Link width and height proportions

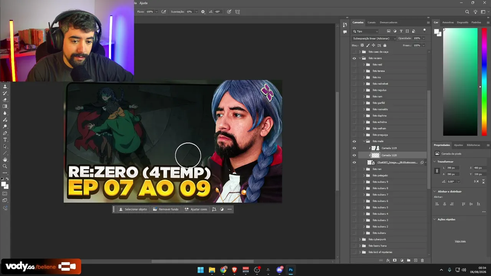click(437, 171)
